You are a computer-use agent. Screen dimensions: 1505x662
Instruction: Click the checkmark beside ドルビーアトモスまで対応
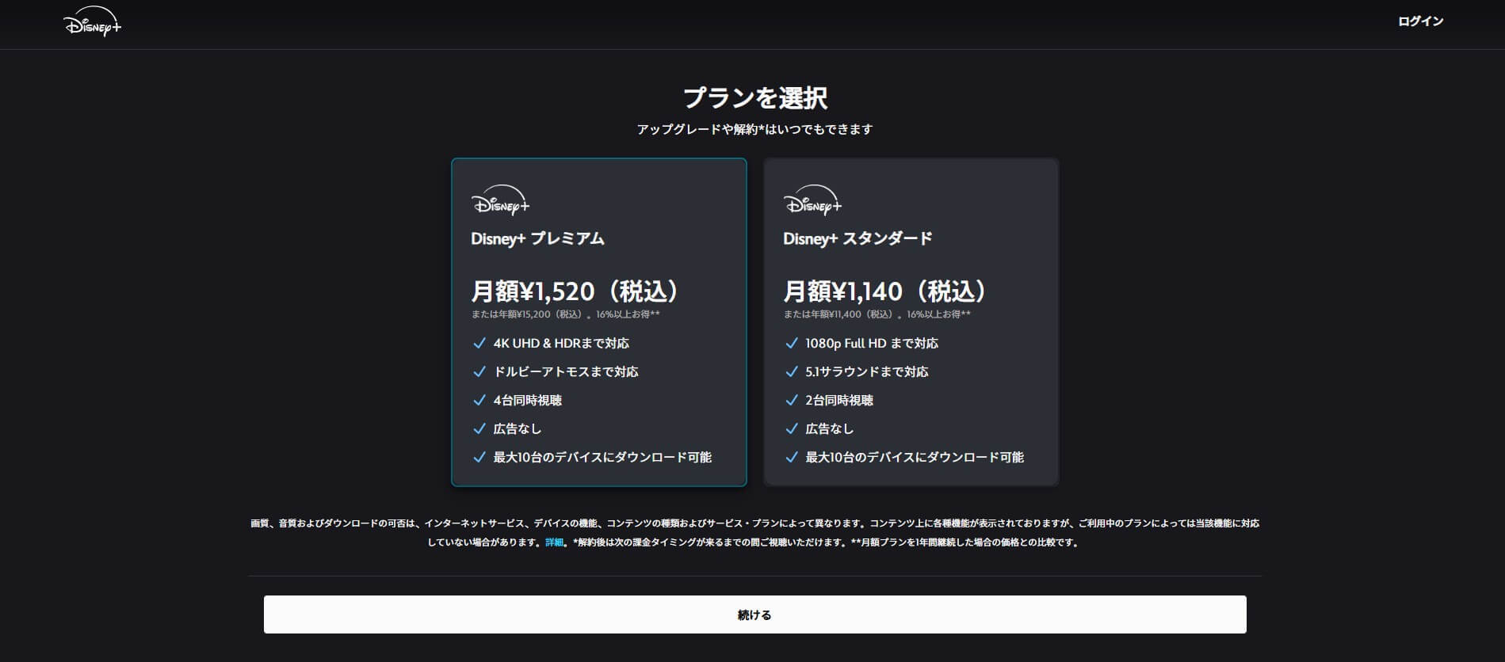479,371
